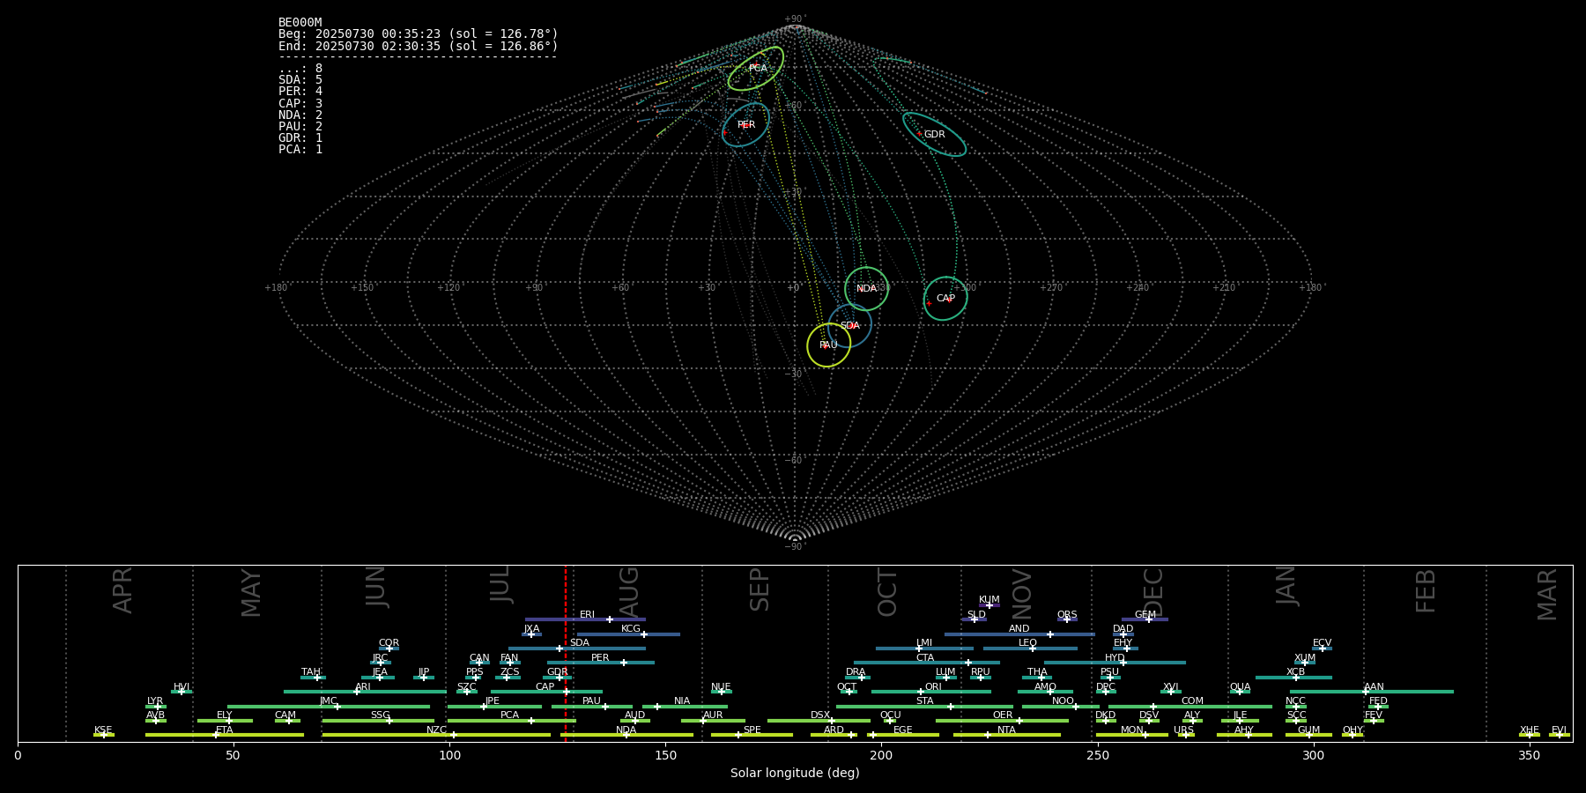Click the red current-date marker on timeline

(x=566, y=653)
